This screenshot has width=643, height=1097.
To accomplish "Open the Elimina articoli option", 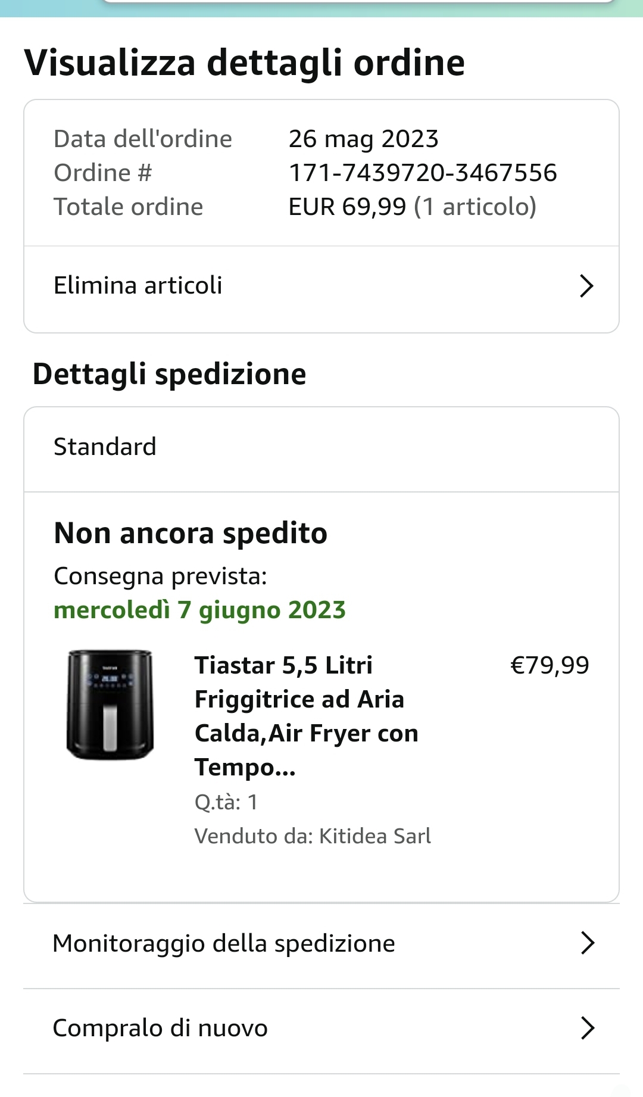I will (x=138, y=286).
